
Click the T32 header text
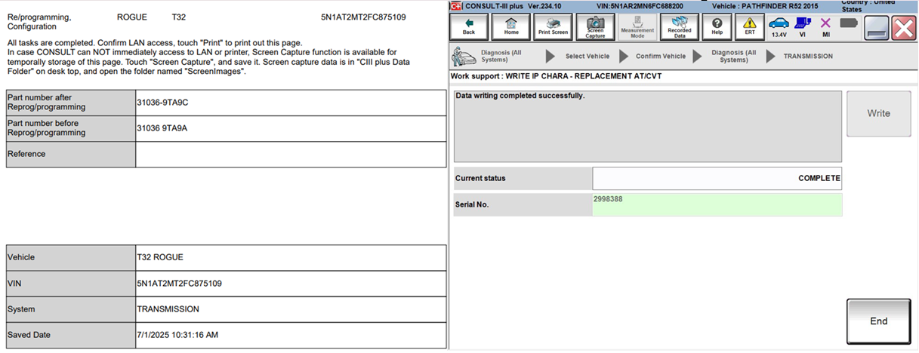pyautogui.click(x=177, y=17)
